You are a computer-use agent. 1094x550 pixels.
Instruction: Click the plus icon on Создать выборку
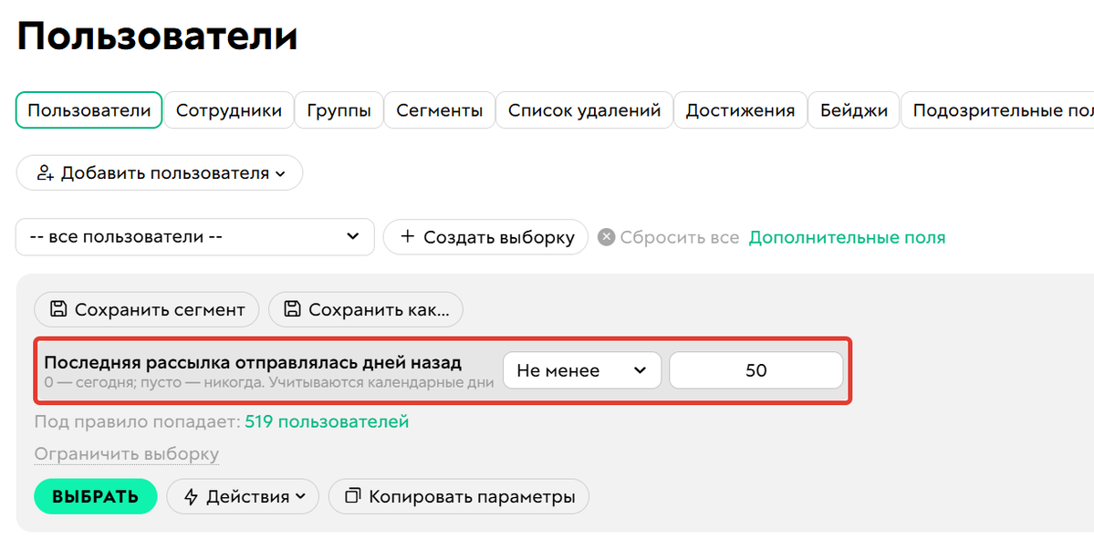click(408, 236)
